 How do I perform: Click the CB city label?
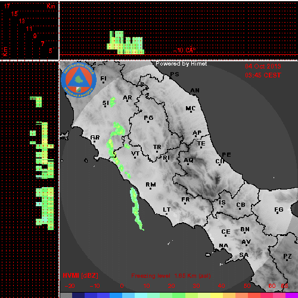[241, 205]
